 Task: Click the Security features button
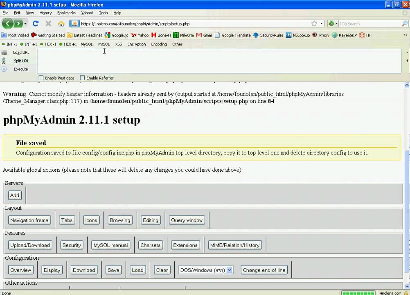[72, 245]
